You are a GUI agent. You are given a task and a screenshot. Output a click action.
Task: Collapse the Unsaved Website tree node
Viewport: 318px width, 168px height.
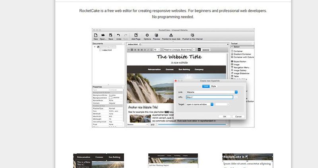(95, 47)
